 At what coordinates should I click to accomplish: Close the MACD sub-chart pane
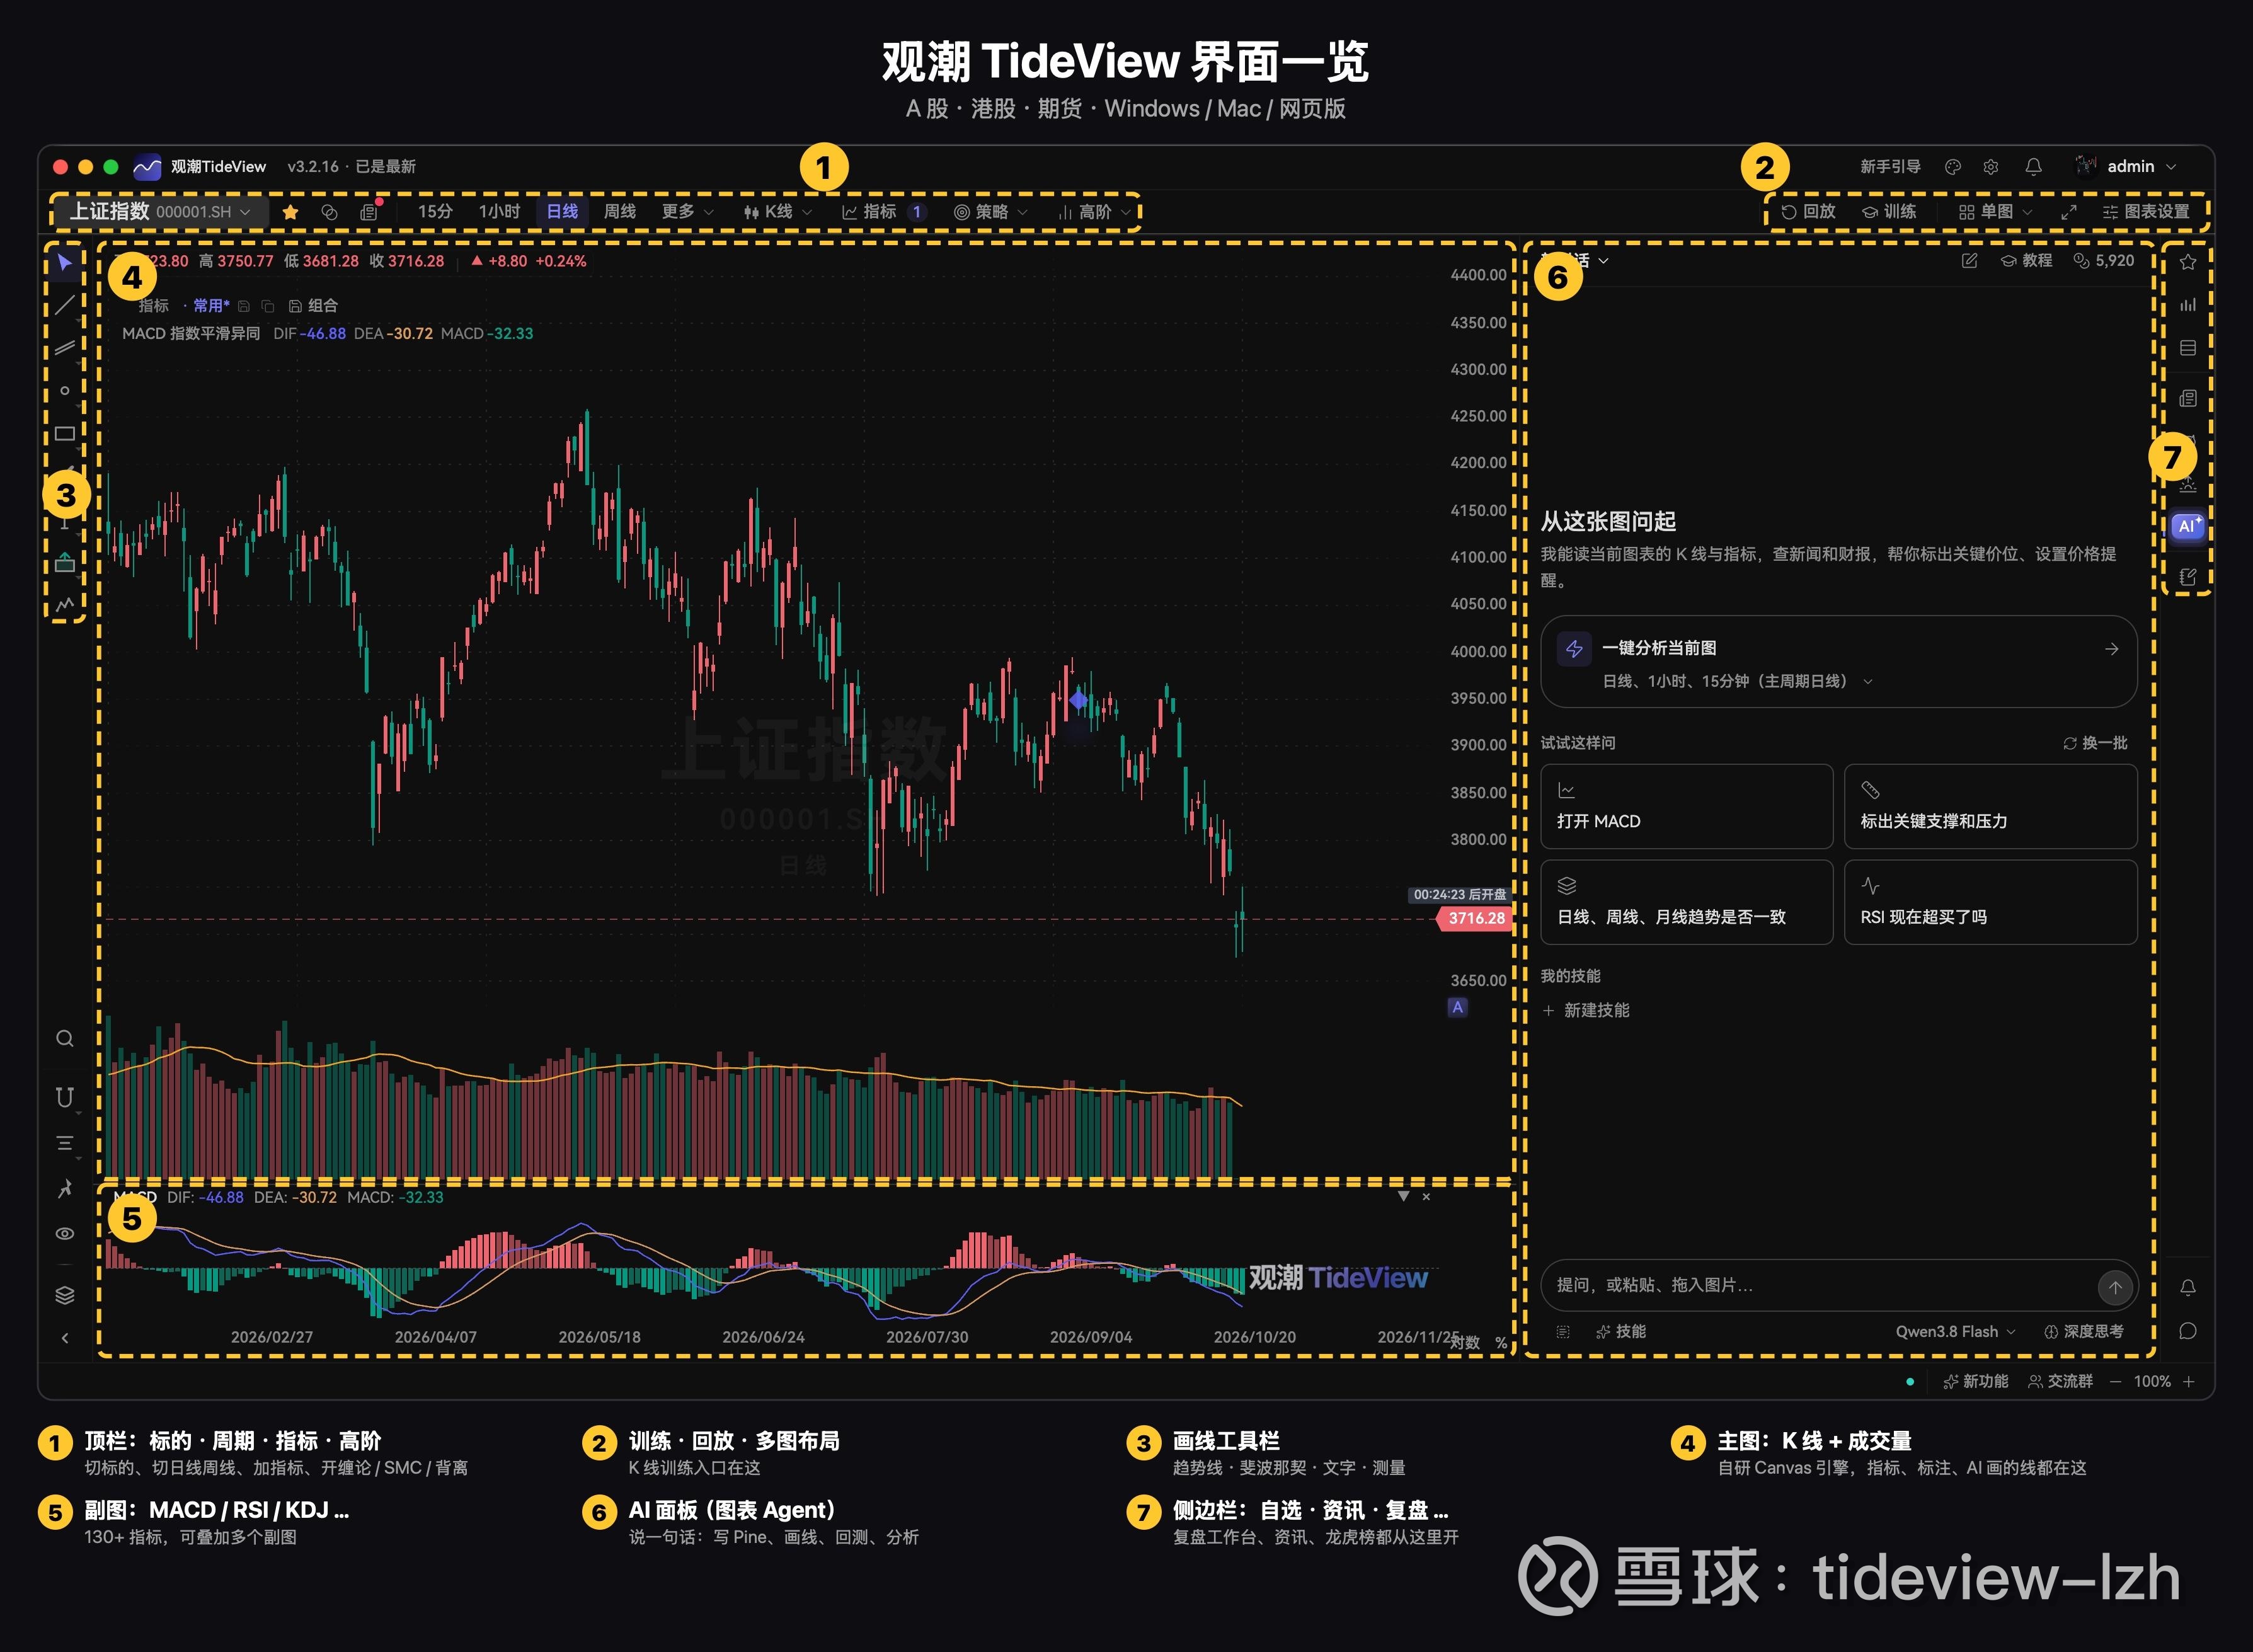(x=1426, y=1197)
